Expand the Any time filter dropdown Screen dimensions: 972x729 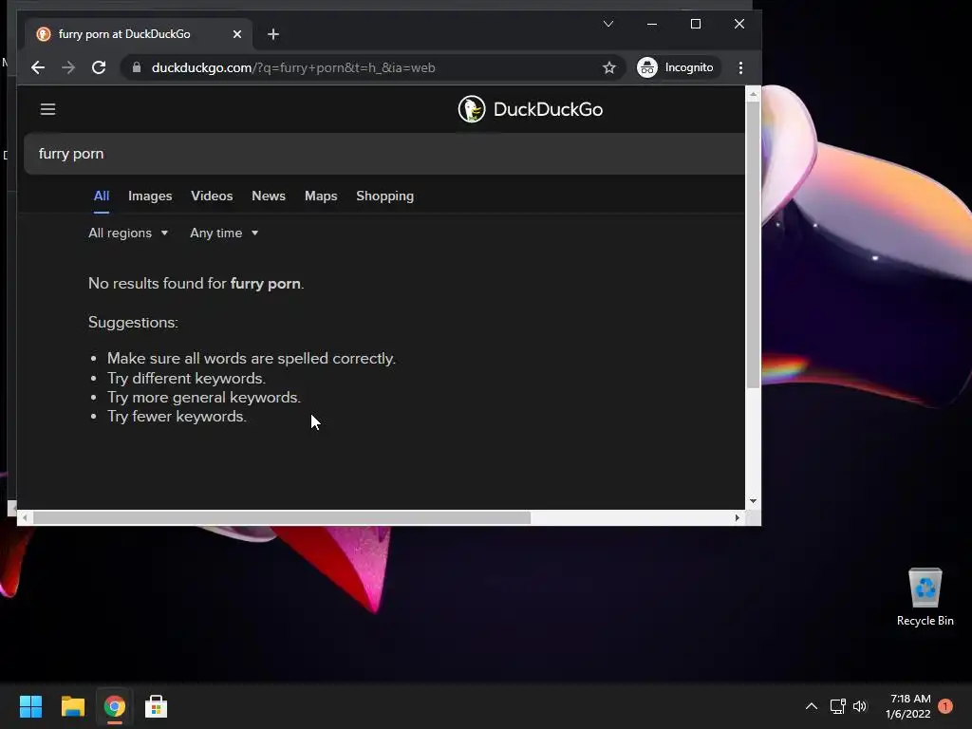click(x=224, y=234)
